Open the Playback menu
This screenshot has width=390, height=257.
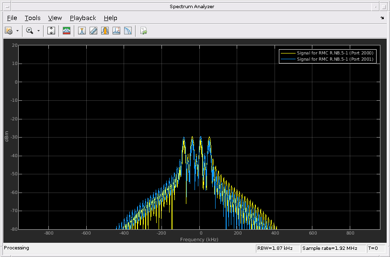tap(83, 18)
